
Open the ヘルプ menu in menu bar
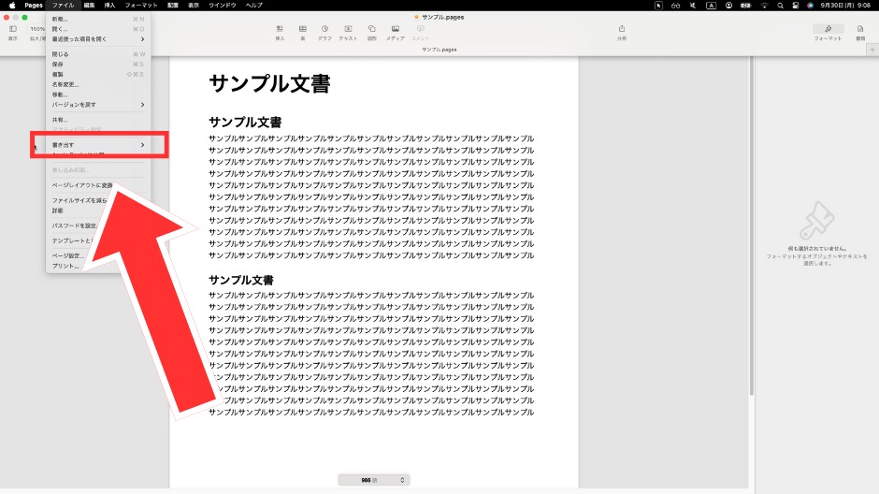254,5
